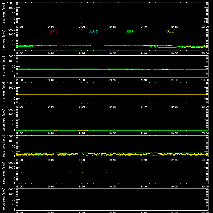Image resolution: width=213 pixels, height=213 pixels.
Task: Click 19:40 time label under 610 MHz plot
Action: point(143,80)
